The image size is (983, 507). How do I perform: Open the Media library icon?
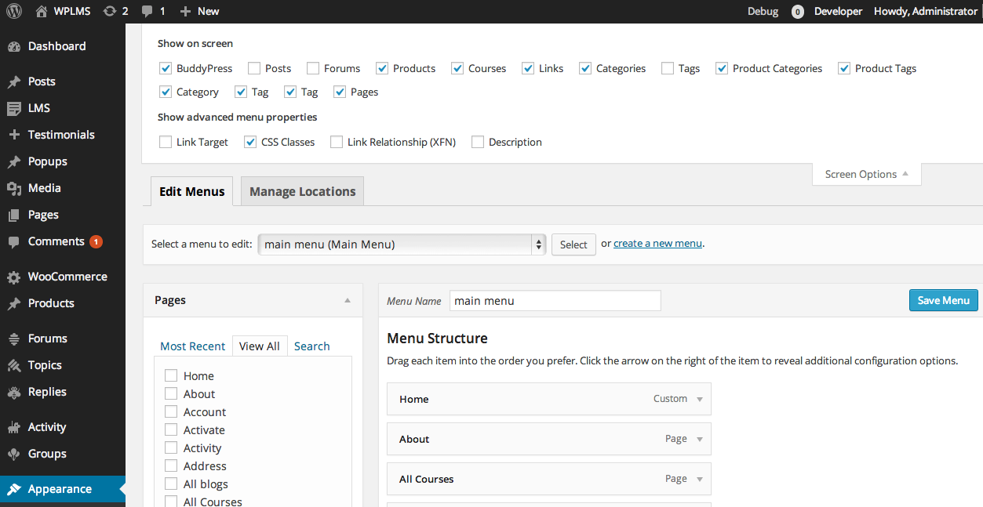point(14,188)
